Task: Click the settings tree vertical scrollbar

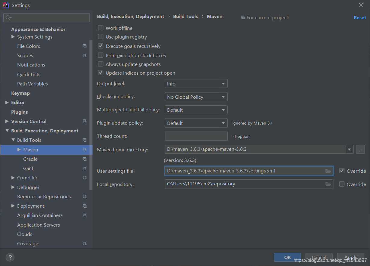Action: [x=91, y=114]
